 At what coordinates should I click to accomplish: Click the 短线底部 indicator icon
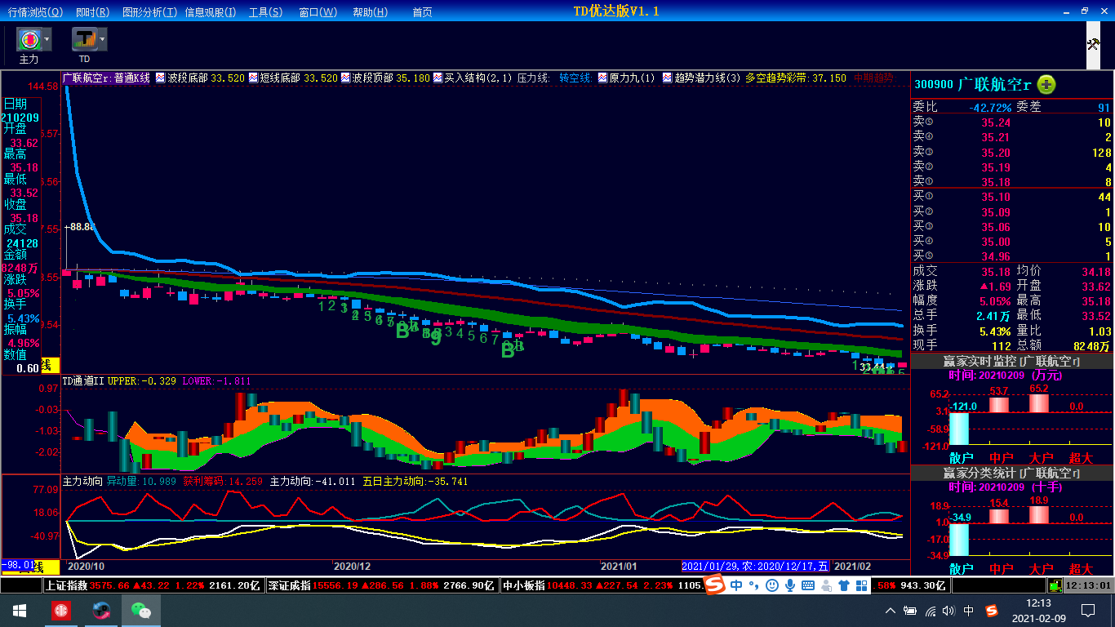coord(254,78)
